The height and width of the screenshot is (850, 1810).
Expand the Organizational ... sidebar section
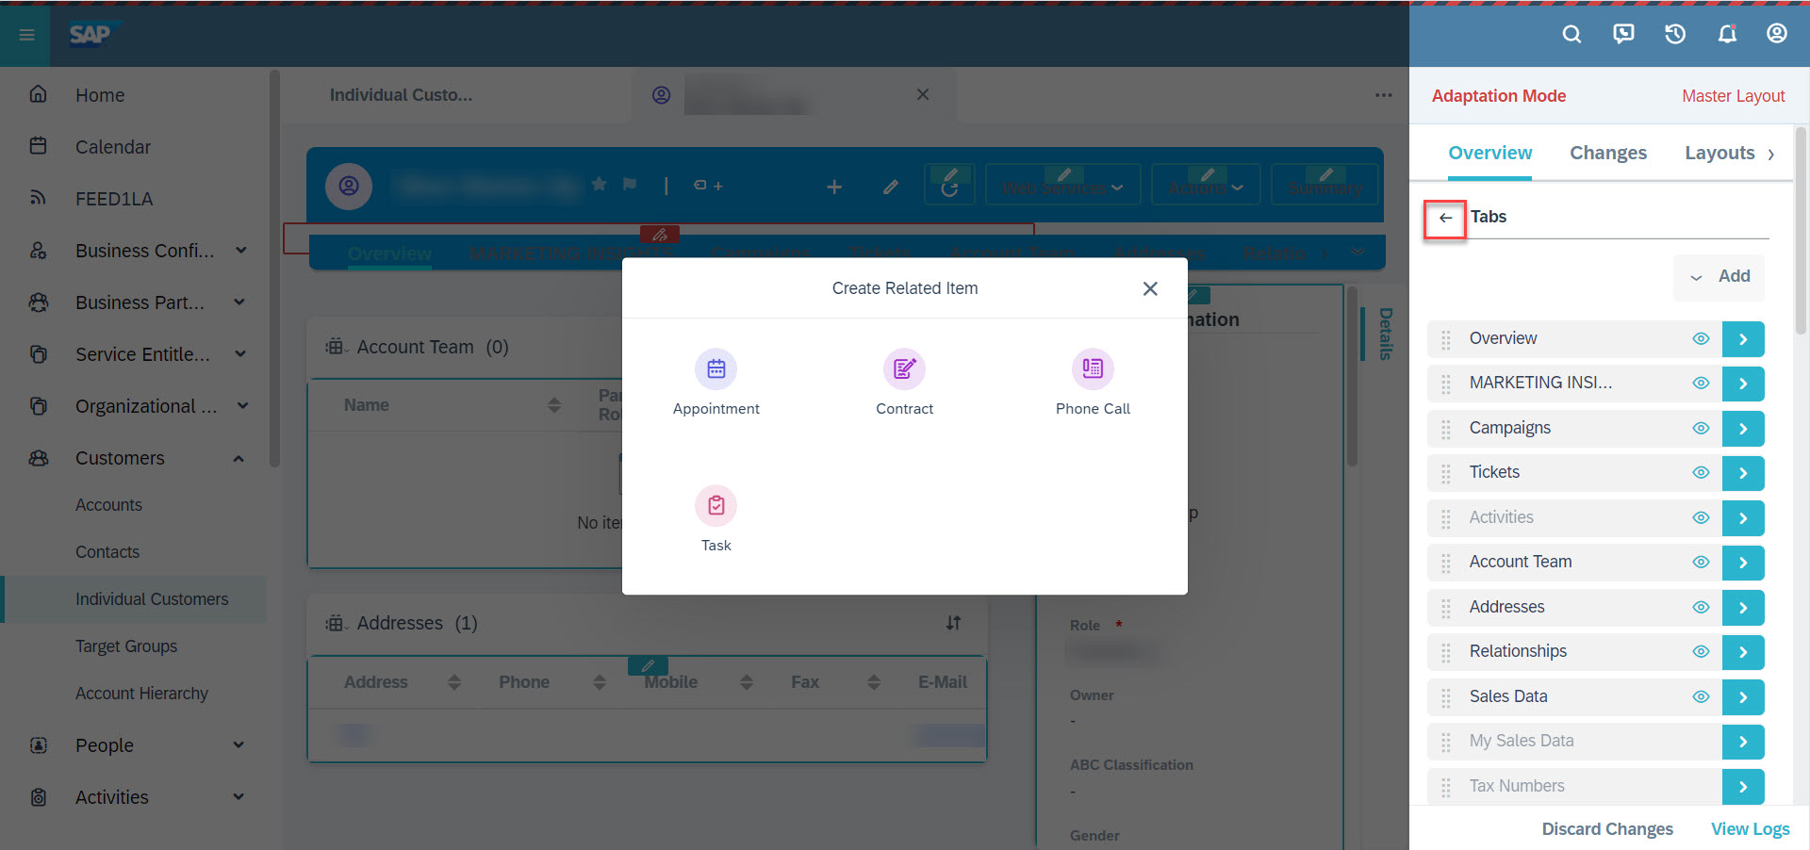click(x=242, y=406)
